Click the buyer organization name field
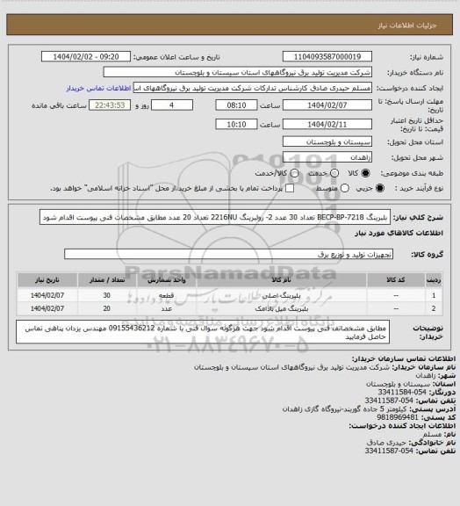 [237, 72]
